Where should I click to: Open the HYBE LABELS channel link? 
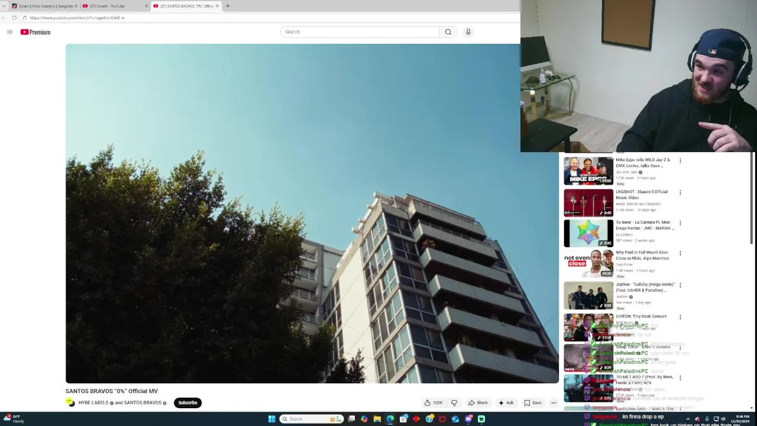[x=93, y=403]
